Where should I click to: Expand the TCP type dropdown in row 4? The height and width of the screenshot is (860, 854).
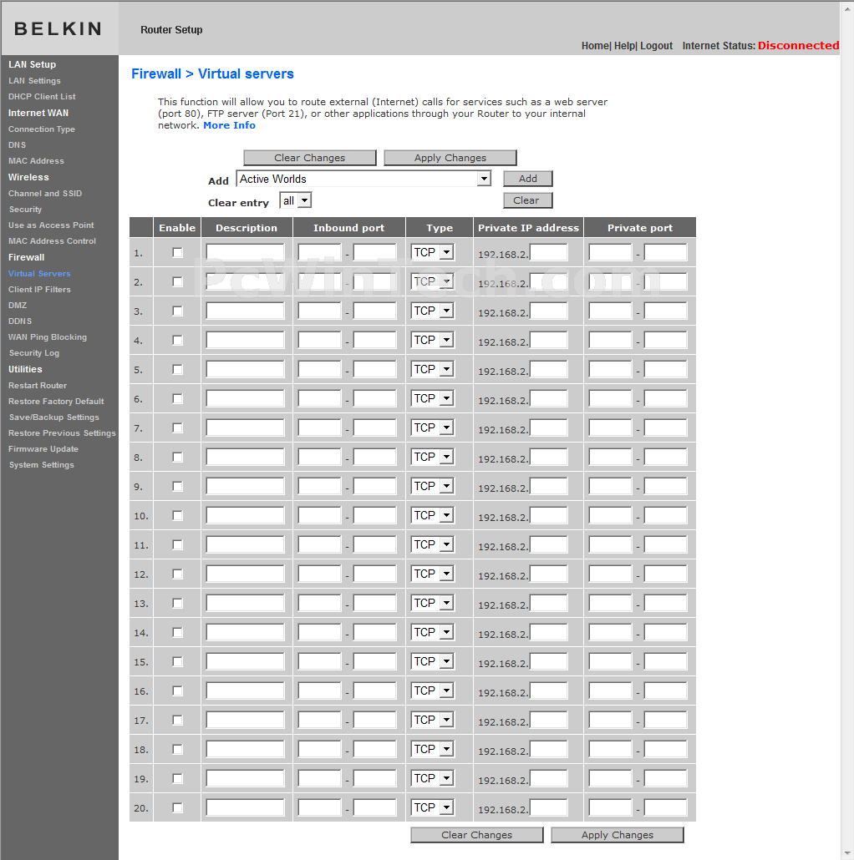tap(433, 340)
